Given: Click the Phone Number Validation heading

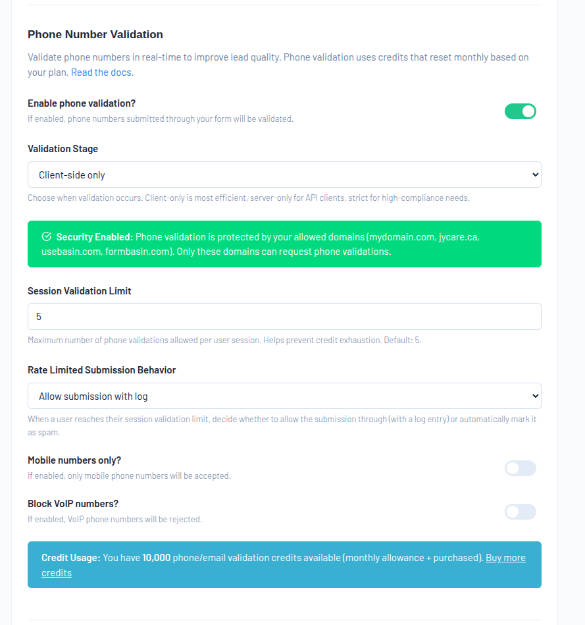Looking at the screenshot, I should coord(95,34).
